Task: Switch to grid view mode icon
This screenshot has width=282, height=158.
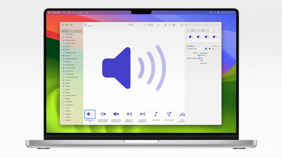Action: pos(166,25)
